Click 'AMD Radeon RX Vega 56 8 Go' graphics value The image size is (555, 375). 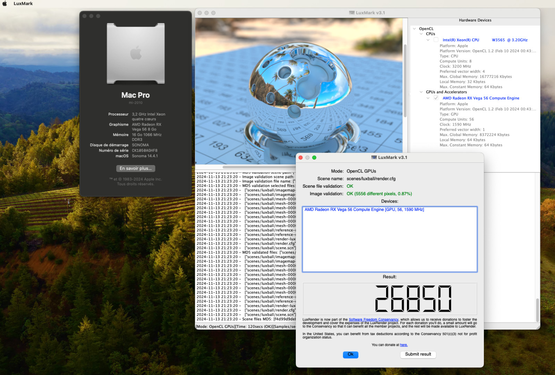(146, 127)
